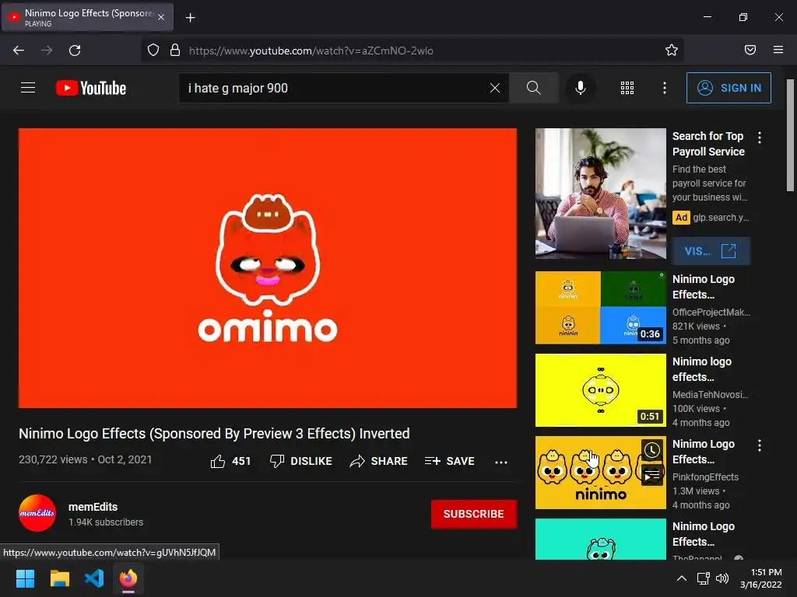Open the memEdits channel name link
This screenshot has height=597, width=797.
tap(93, 507)
